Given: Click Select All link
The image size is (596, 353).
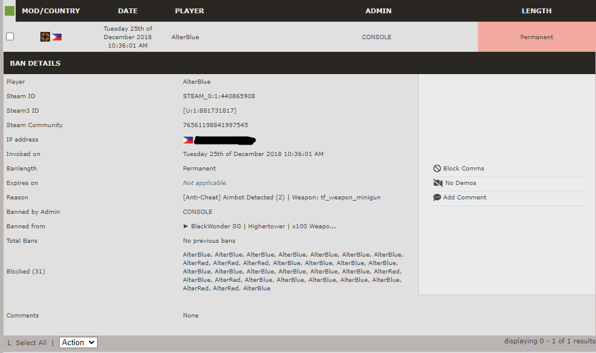Looking at the screenshot, I should pos(31,343).
